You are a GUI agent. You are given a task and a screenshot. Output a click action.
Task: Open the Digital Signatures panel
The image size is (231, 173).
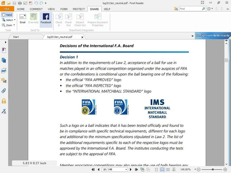point(4,111)
